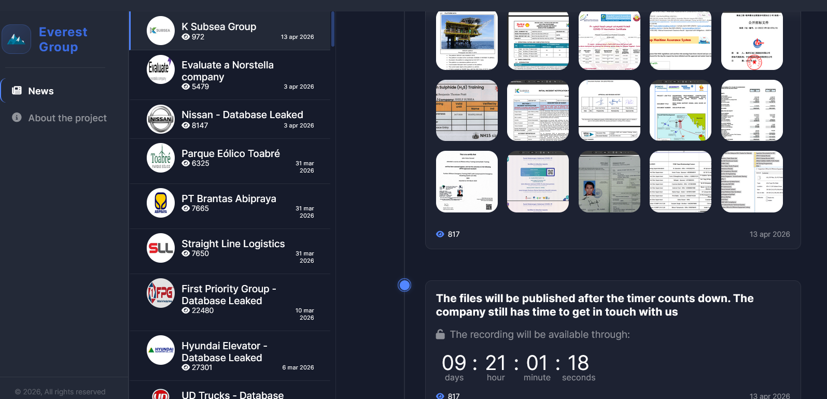This screenshot has height=399, width=827.
Task: Select PT Brantas Abipraya post title
Action: tap(229, 199)
